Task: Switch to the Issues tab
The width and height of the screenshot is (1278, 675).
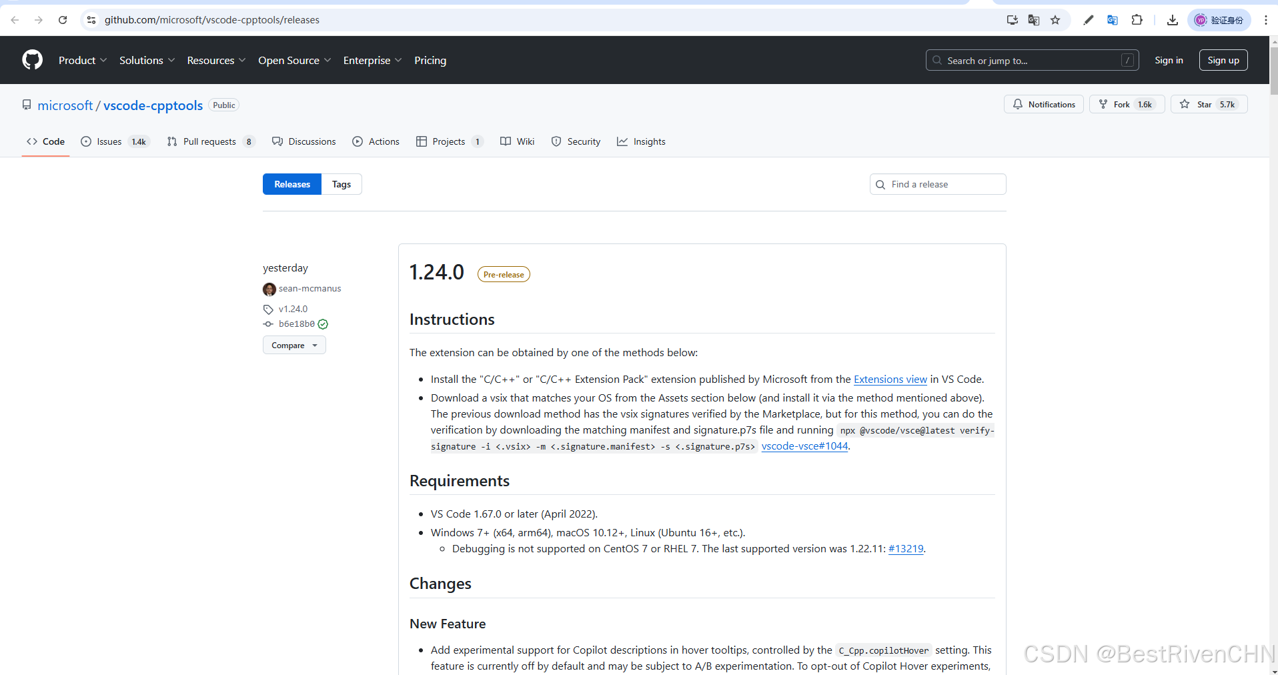Action: pyautogui.click(x=115, y=141)
